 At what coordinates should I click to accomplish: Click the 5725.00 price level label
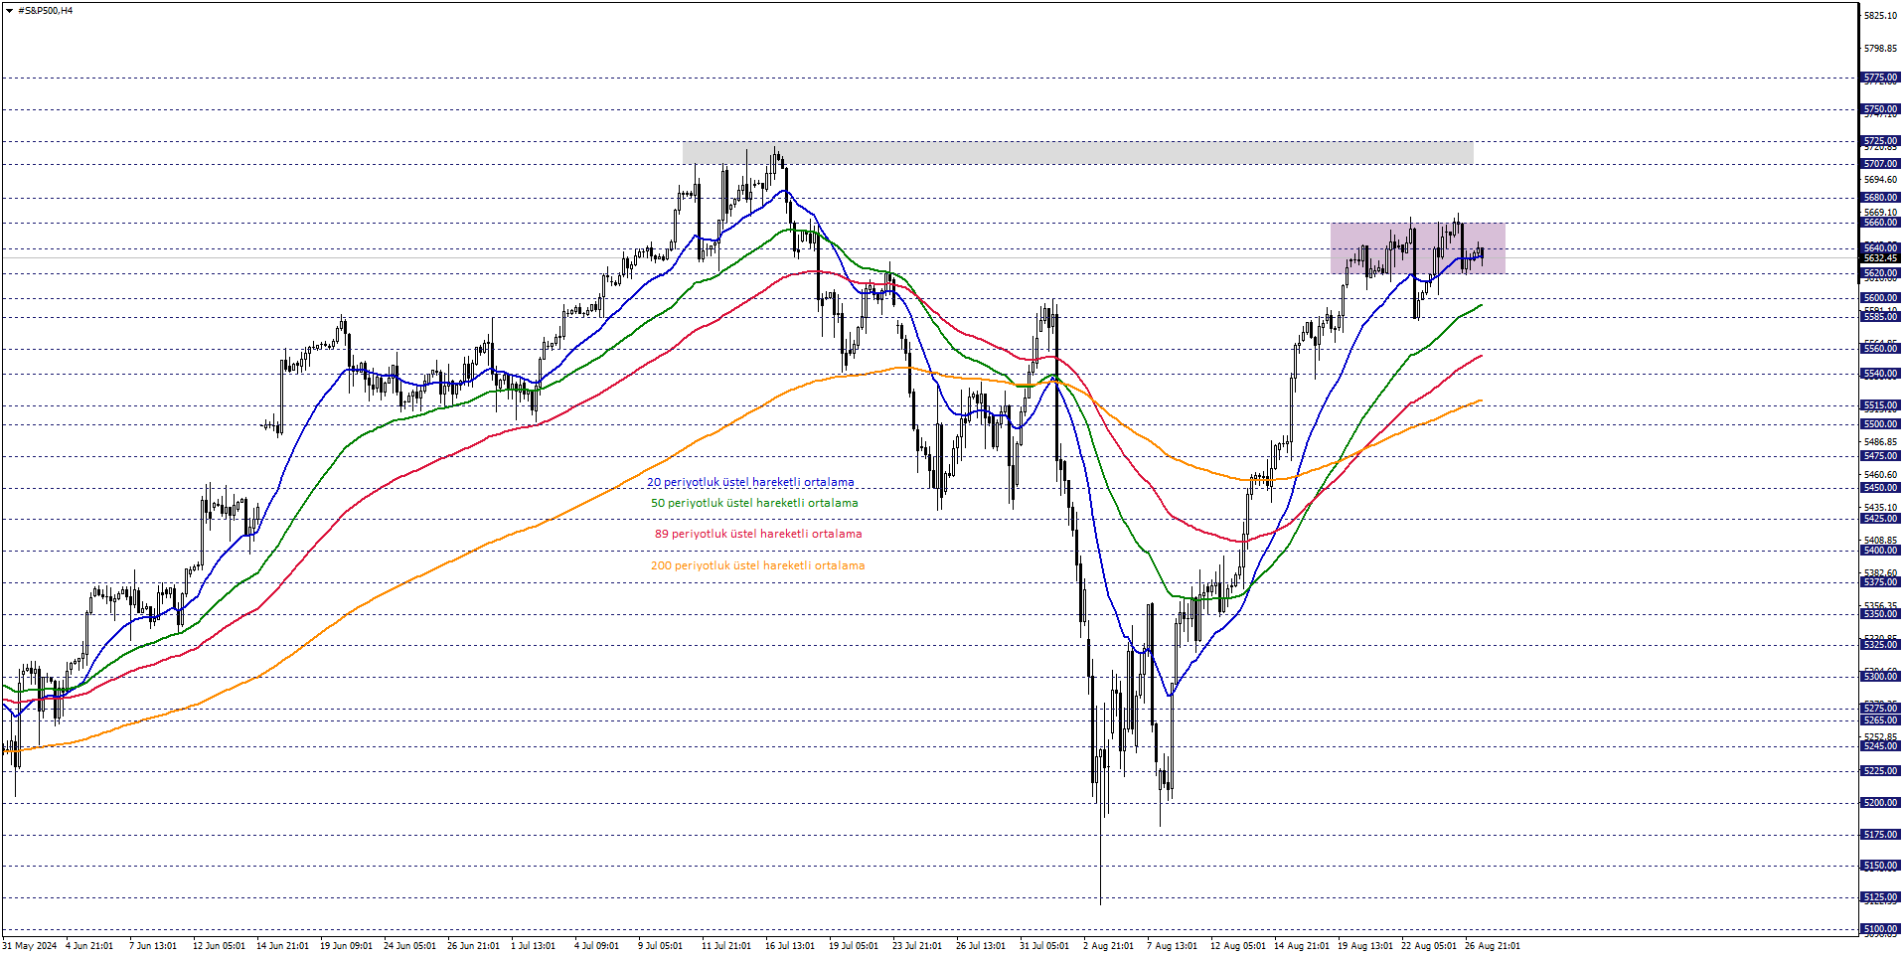pos(1880,141)
